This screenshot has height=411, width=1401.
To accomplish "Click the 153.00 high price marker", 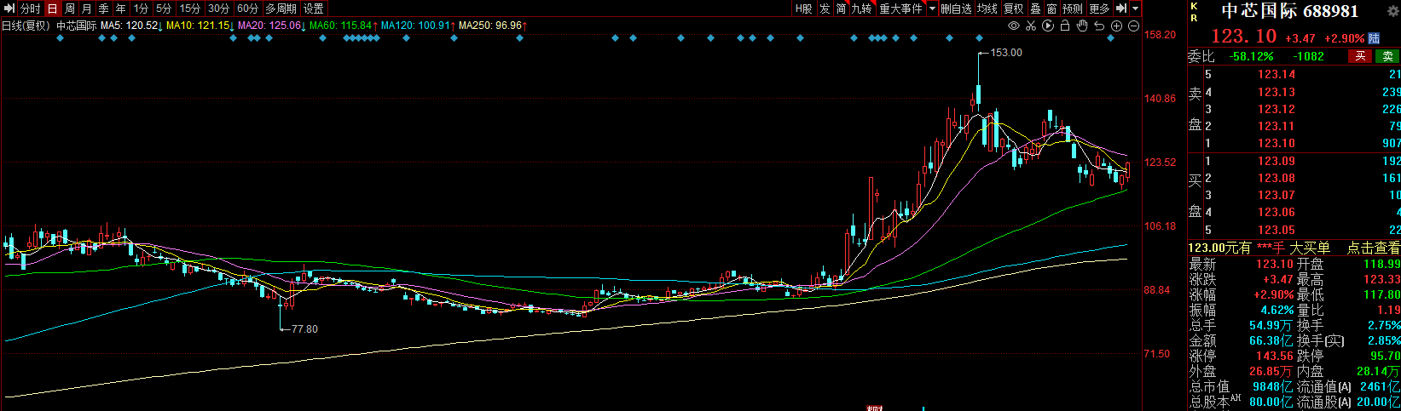I will coord(1006,53).
